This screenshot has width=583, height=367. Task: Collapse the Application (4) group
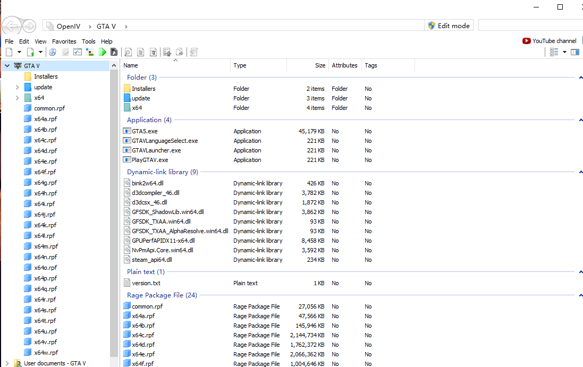[580, 120]
